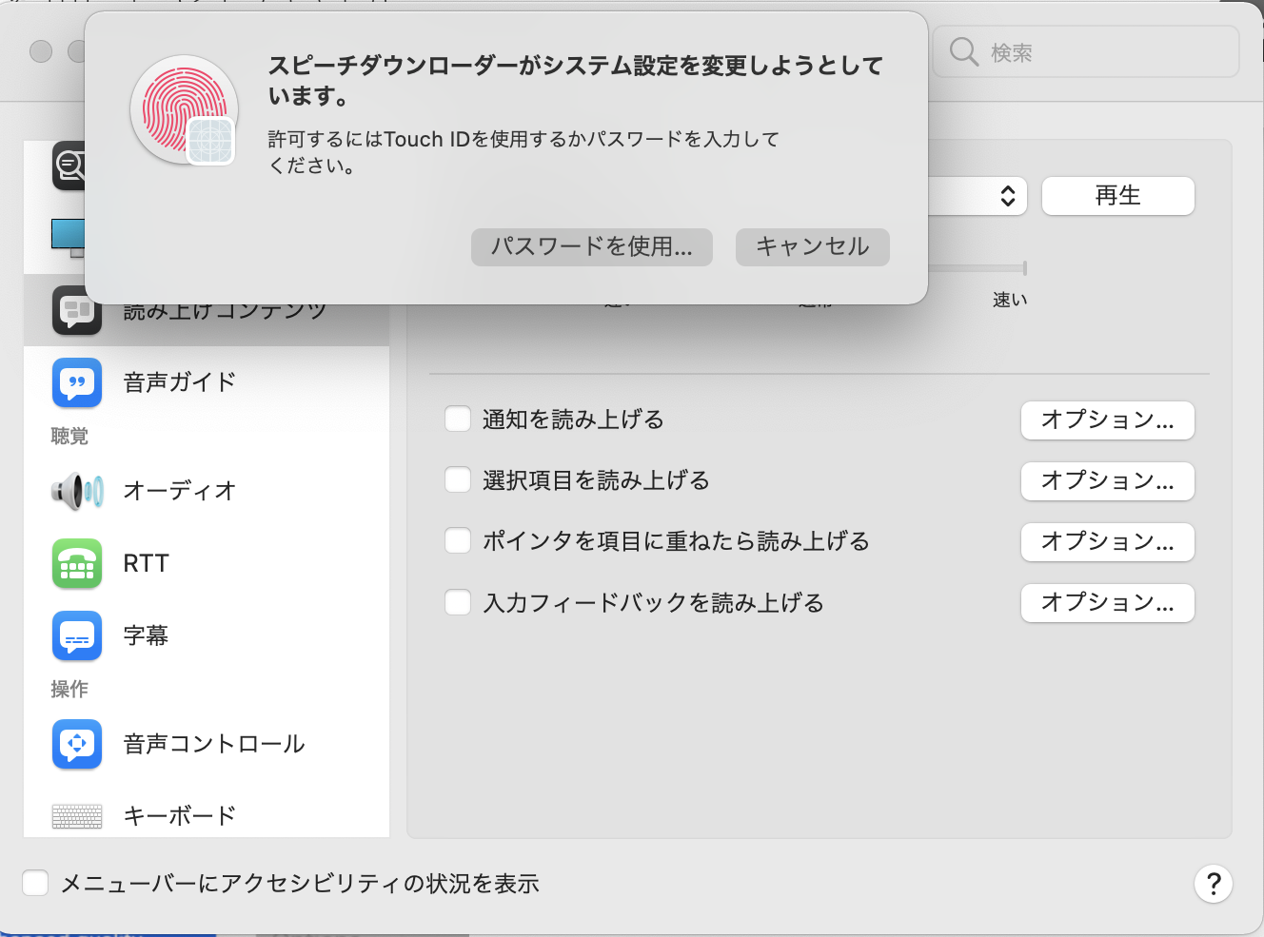Open the 音声ガイド speech bubble icon
Image resolution: width=1264 pixels, height=937 pixels.
76,382
